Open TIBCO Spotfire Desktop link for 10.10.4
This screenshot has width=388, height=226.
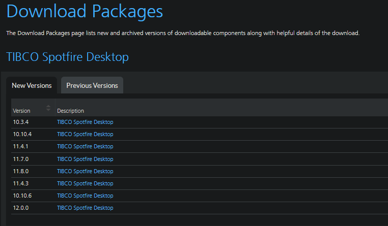coord(85,134)
